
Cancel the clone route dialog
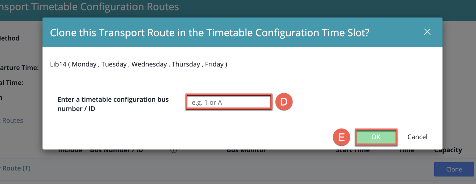(417, 137)
